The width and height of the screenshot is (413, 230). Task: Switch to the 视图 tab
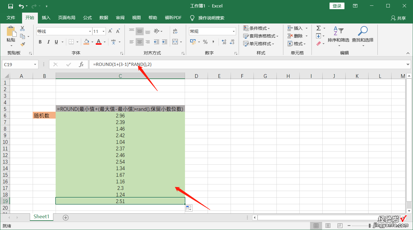pos(137,18)
